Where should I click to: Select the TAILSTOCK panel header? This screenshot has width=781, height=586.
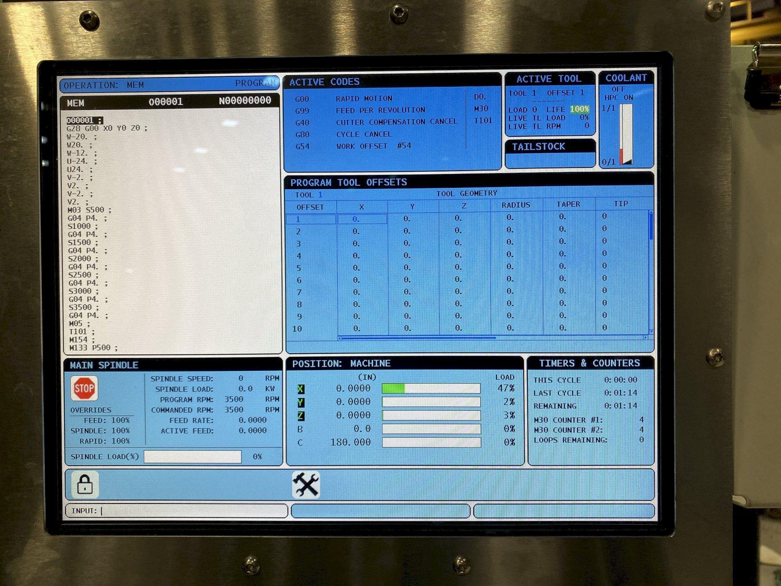550,147
